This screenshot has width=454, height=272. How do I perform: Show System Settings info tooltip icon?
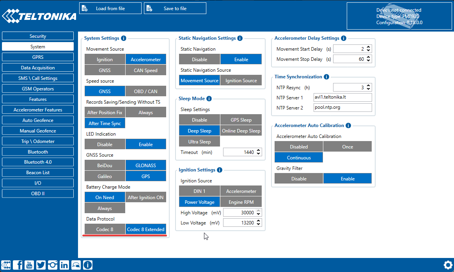click(x=124, y=38)
